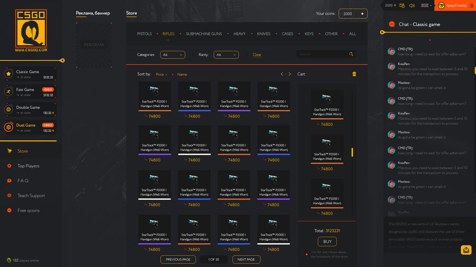
Task: Confirm the 18+ store limitations radio
Action: [306, 254]
